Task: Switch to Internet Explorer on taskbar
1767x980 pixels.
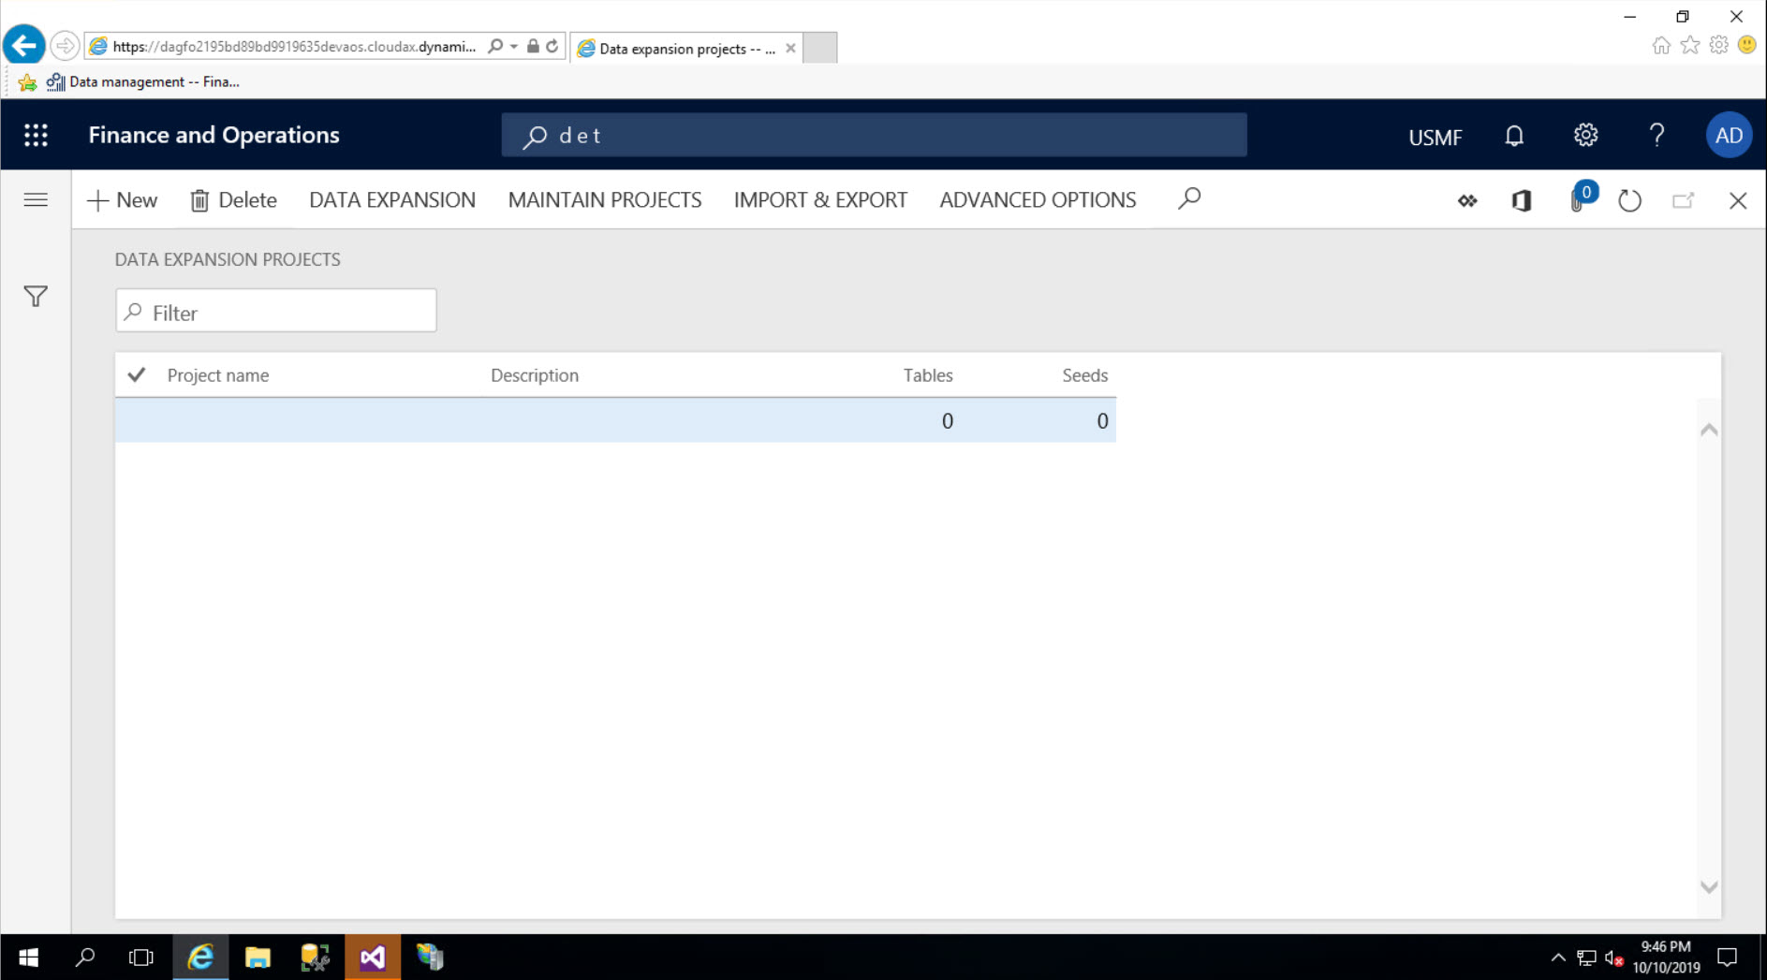Action: [200, 958]
